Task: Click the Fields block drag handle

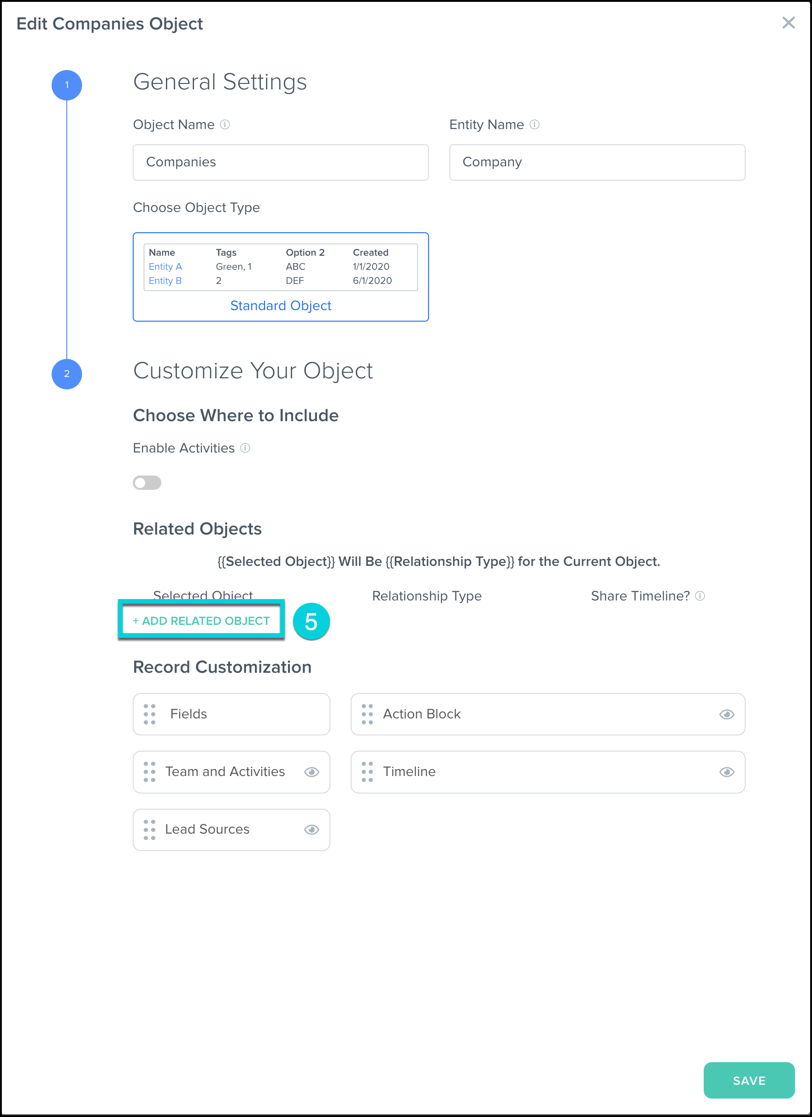Action: tap(150, 714)
